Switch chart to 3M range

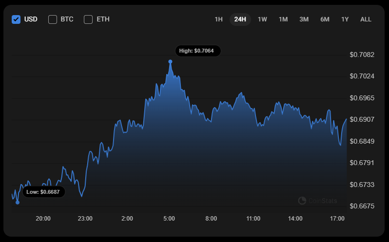pos(304,19)
